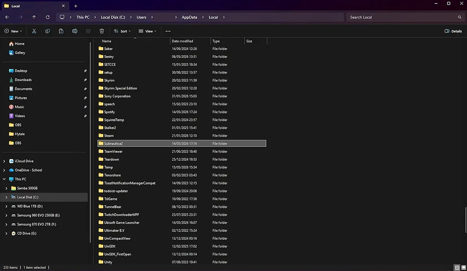This screenshot has height=271, width=467.
Task: Click the Copy icon in toolbar
Action: pos(48,31)
